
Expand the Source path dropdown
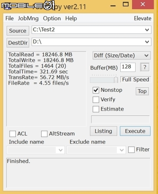[147, 30]
